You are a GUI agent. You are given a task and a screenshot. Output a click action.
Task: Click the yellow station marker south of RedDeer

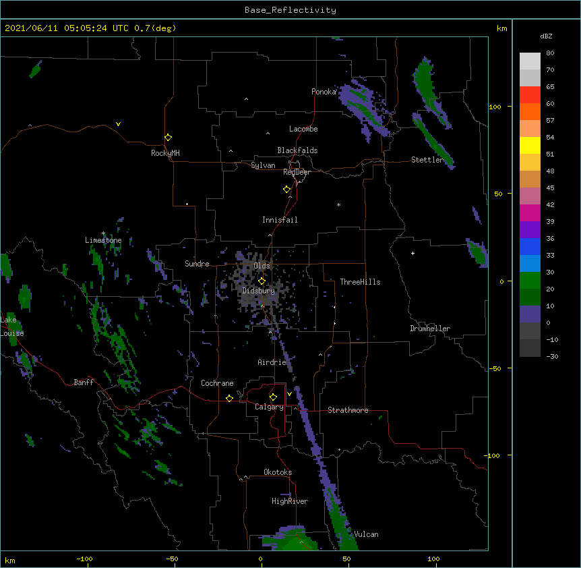tap(286, 190)
